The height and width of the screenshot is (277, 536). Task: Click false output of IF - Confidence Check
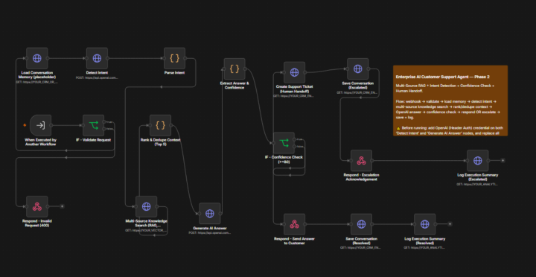[x=295, y=147]
